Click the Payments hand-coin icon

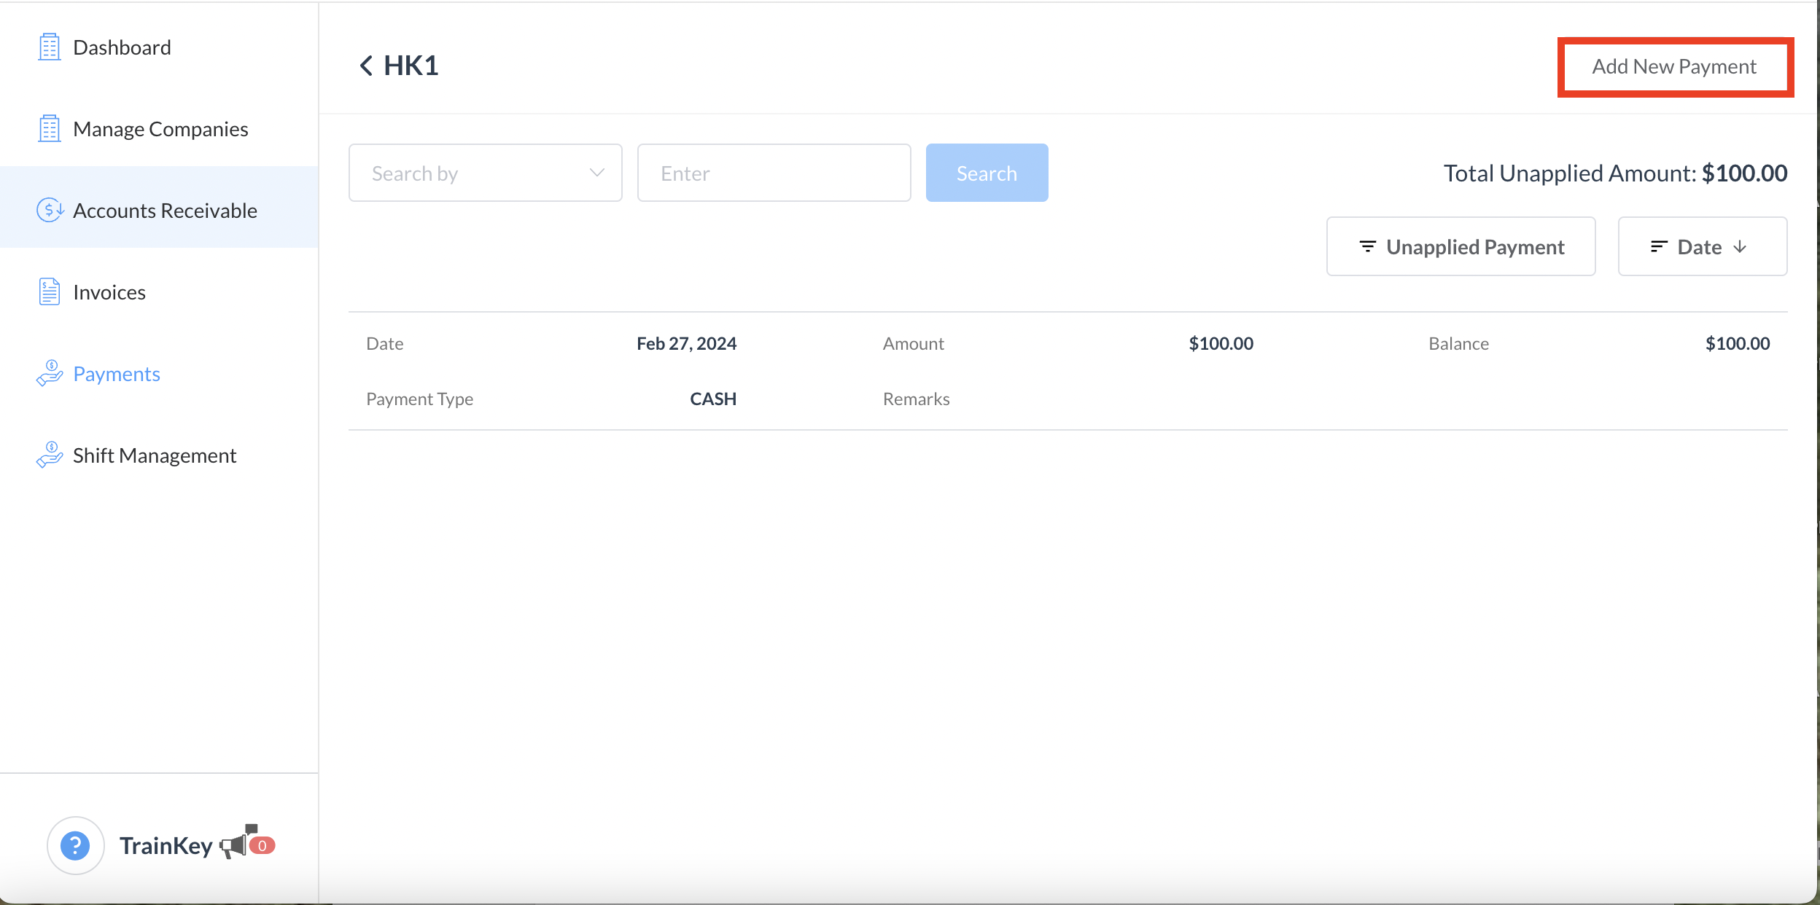[x=49, y=374]
